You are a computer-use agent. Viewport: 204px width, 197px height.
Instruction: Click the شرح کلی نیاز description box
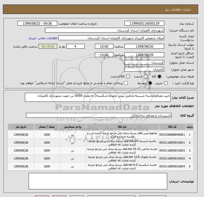tap(98, 97)
